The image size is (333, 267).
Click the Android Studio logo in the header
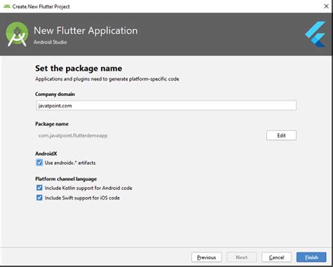tap(17, 34)
